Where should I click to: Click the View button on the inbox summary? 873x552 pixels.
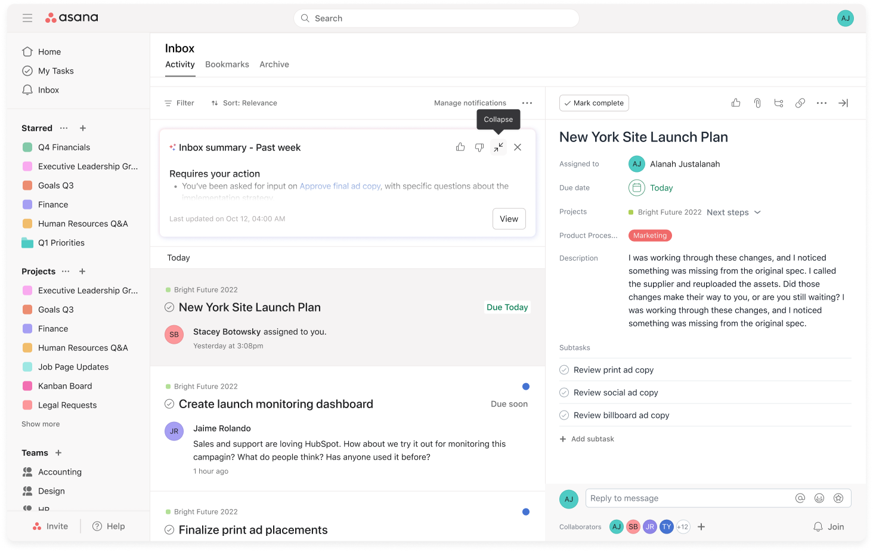click(509, 218)
